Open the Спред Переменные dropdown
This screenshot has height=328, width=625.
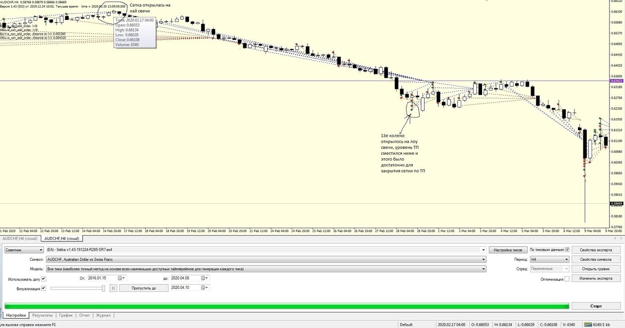(x=550, y=268)
